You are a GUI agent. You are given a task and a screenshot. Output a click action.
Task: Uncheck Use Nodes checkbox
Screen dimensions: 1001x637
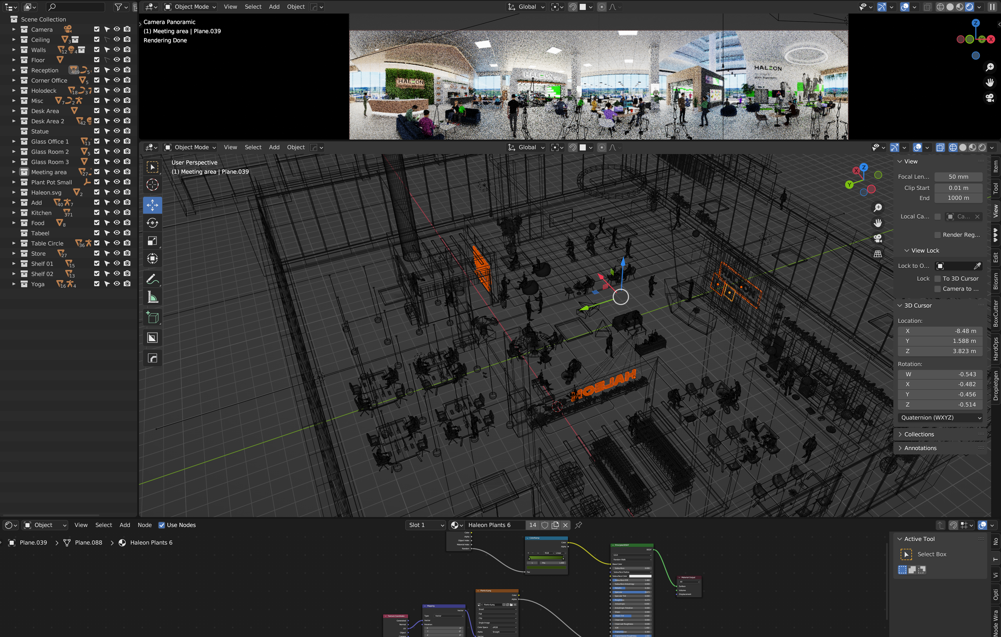(162, 525)
